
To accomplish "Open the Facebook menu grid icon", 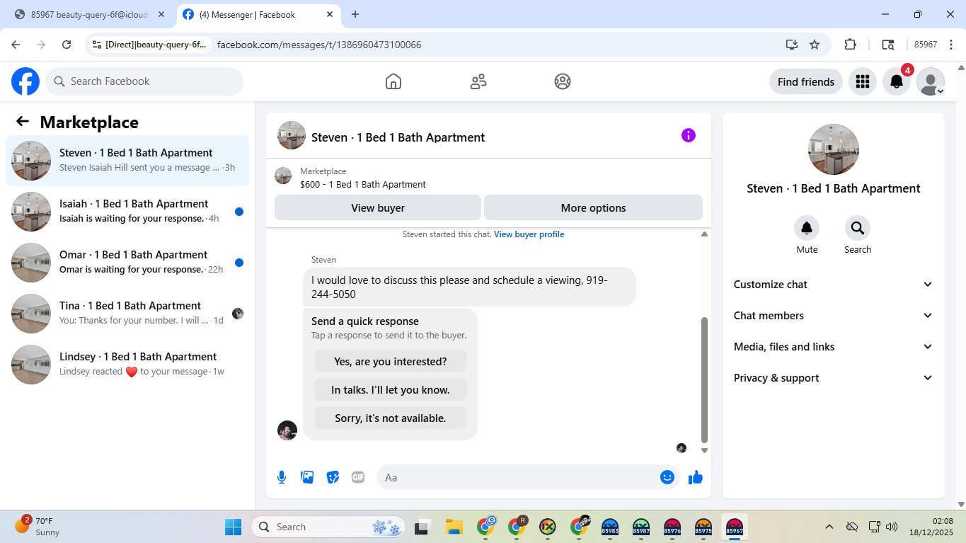I will coord(862,81).
